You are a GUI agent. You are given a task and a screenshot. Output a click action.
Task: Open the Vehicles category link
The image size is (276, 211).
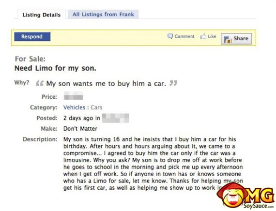[74, 107]
